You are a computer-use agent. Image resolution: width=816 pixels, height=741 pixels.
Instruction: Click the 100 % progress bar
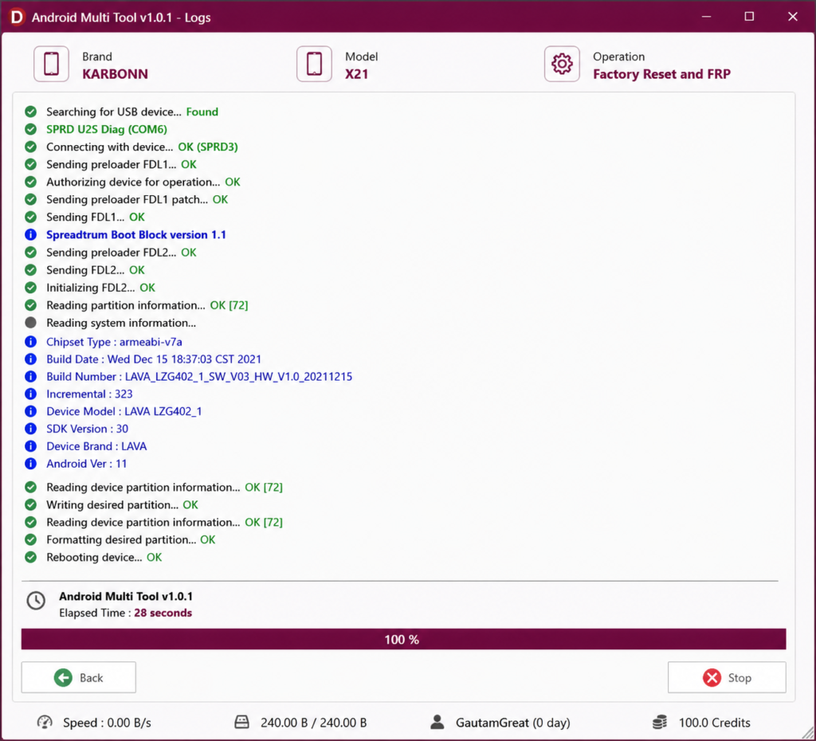pos(403,639)
